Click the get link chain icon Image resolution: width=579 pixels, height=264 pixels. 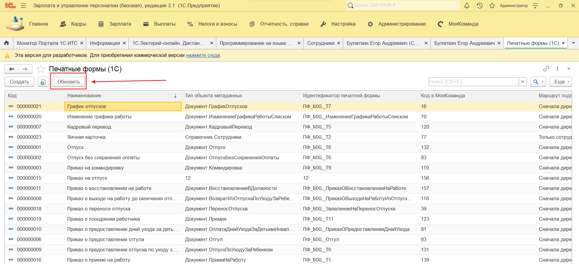546,69
